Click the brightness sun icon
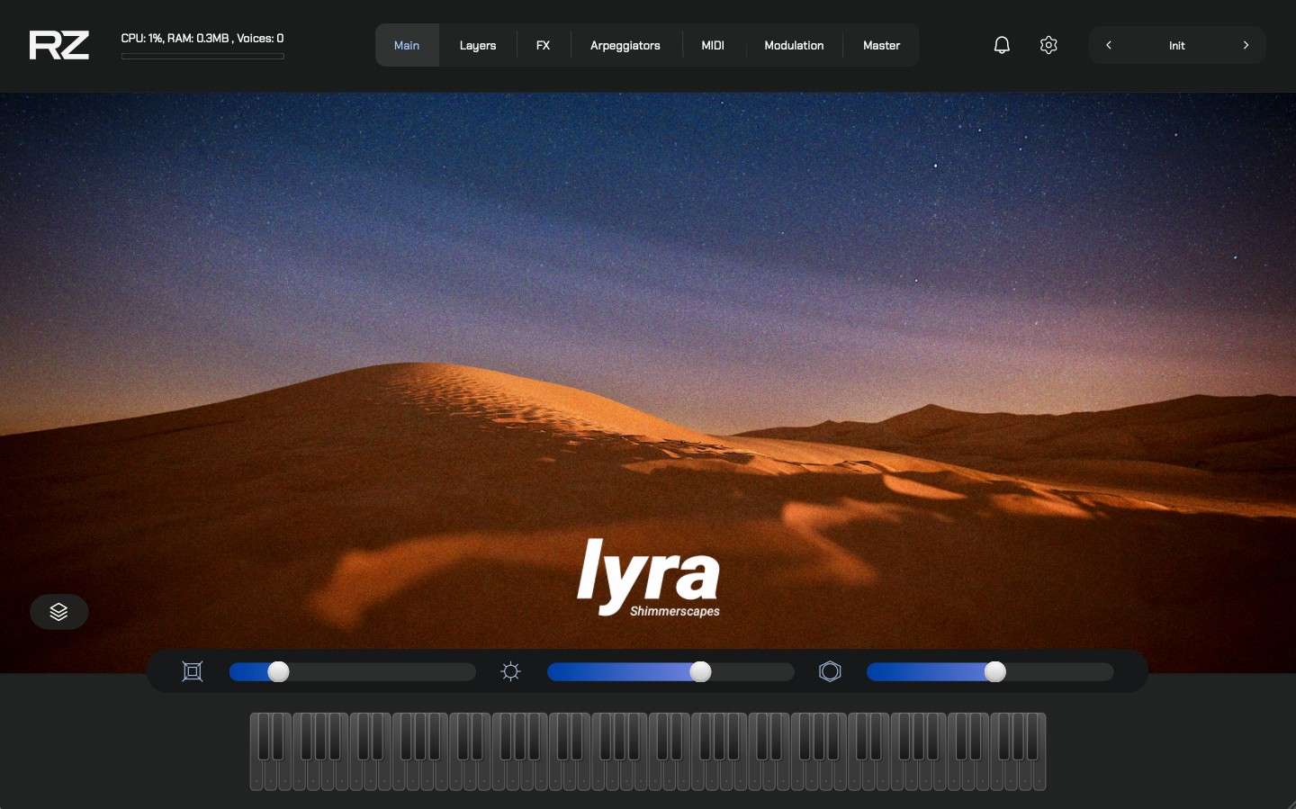The height and width of the screenshot is (809, 1296). (510, 671)
